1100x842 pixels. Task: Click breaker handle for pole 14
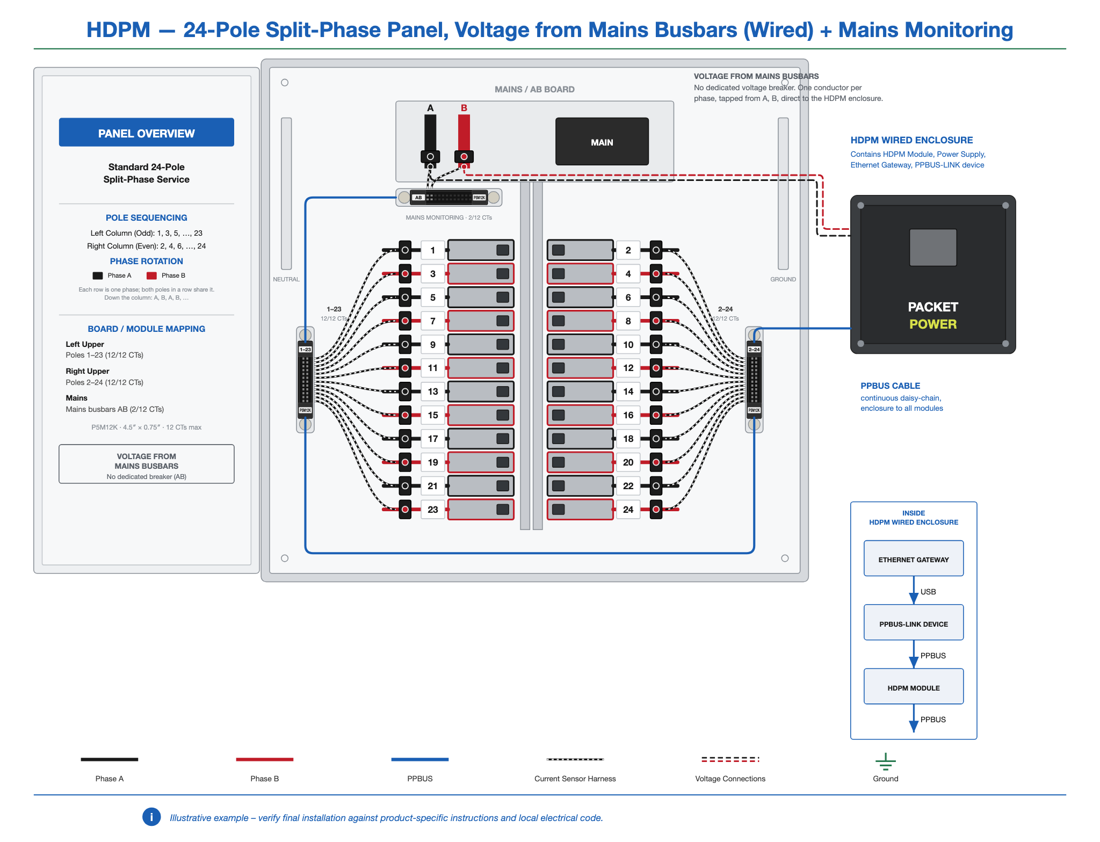tap(559, 391)
